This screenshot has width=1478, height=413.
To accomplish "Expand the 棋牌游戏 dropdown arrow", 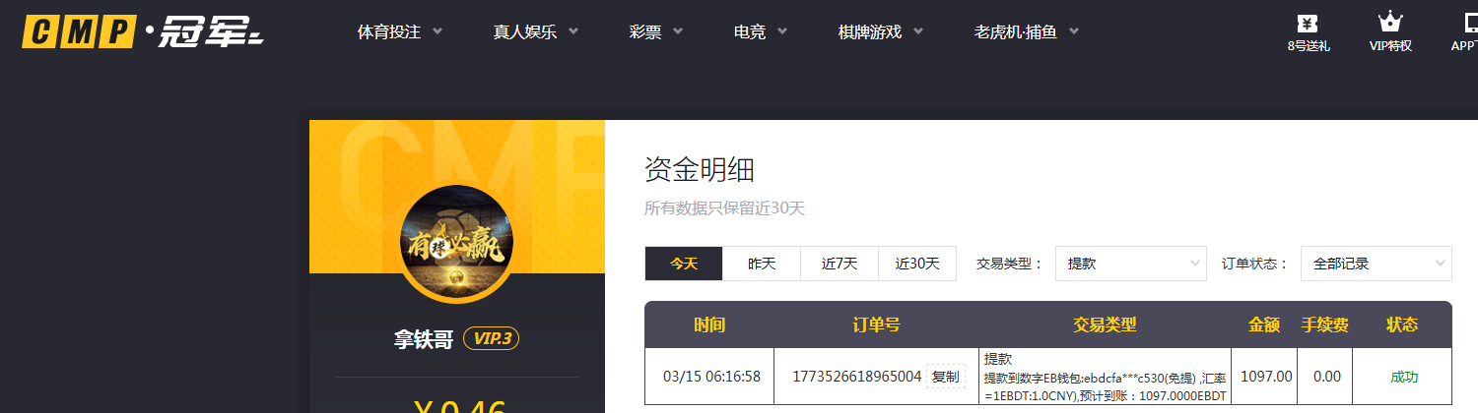I will click(918, 31).
